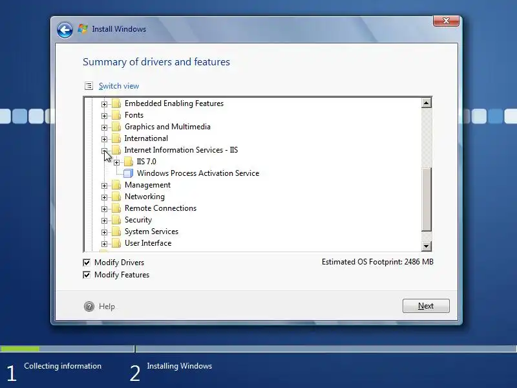517x388 pixels.
Task: Select the Graphics and Multimedia folder icon
Action: 116,127
